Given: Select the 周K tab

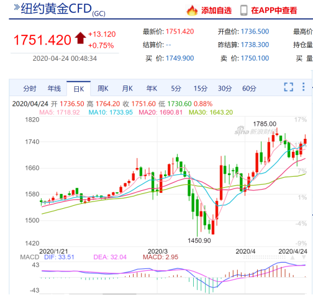Looking at the screenshot, I should coord(102,89).
